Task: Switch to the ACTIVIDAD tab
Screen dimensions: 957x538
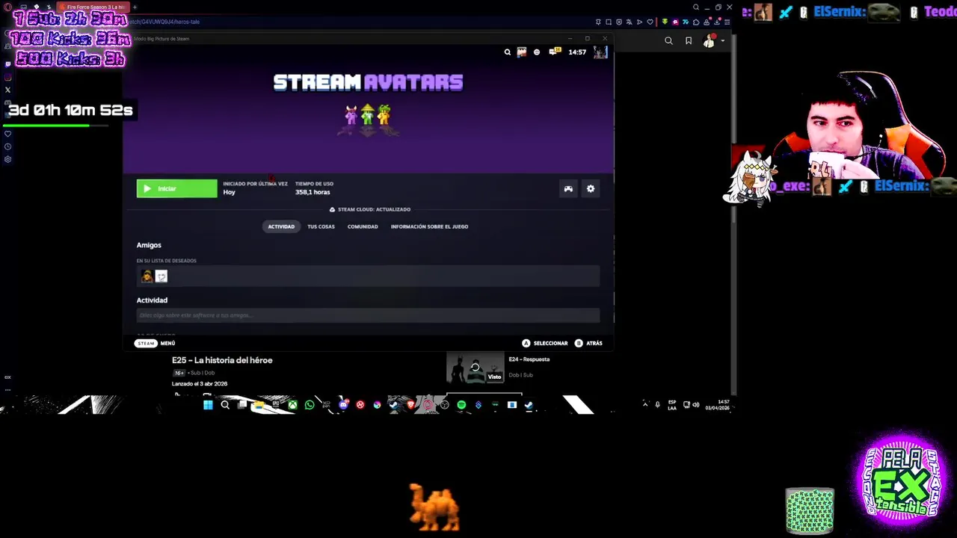Action: (x=281, y=226)
